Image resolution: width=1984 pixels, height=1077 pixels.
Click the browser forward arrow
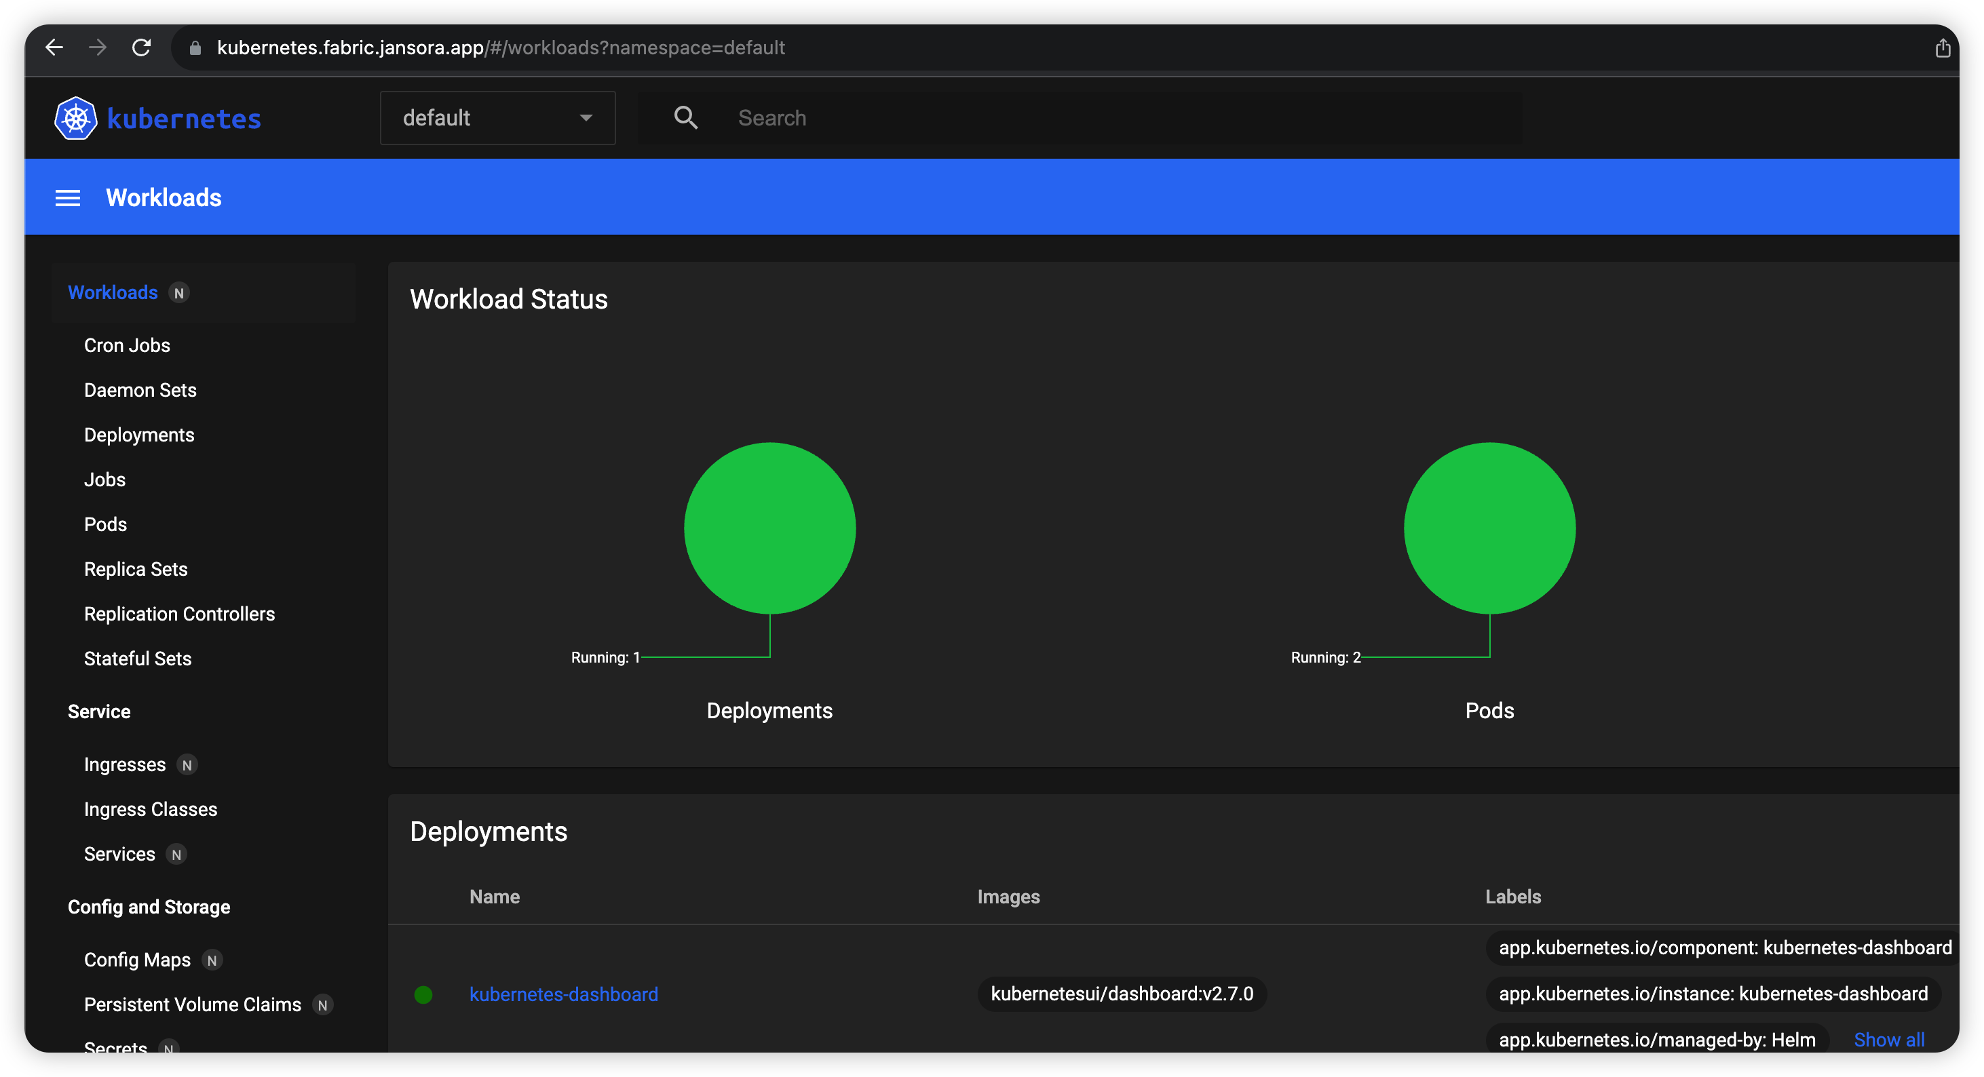coord(98,47)
